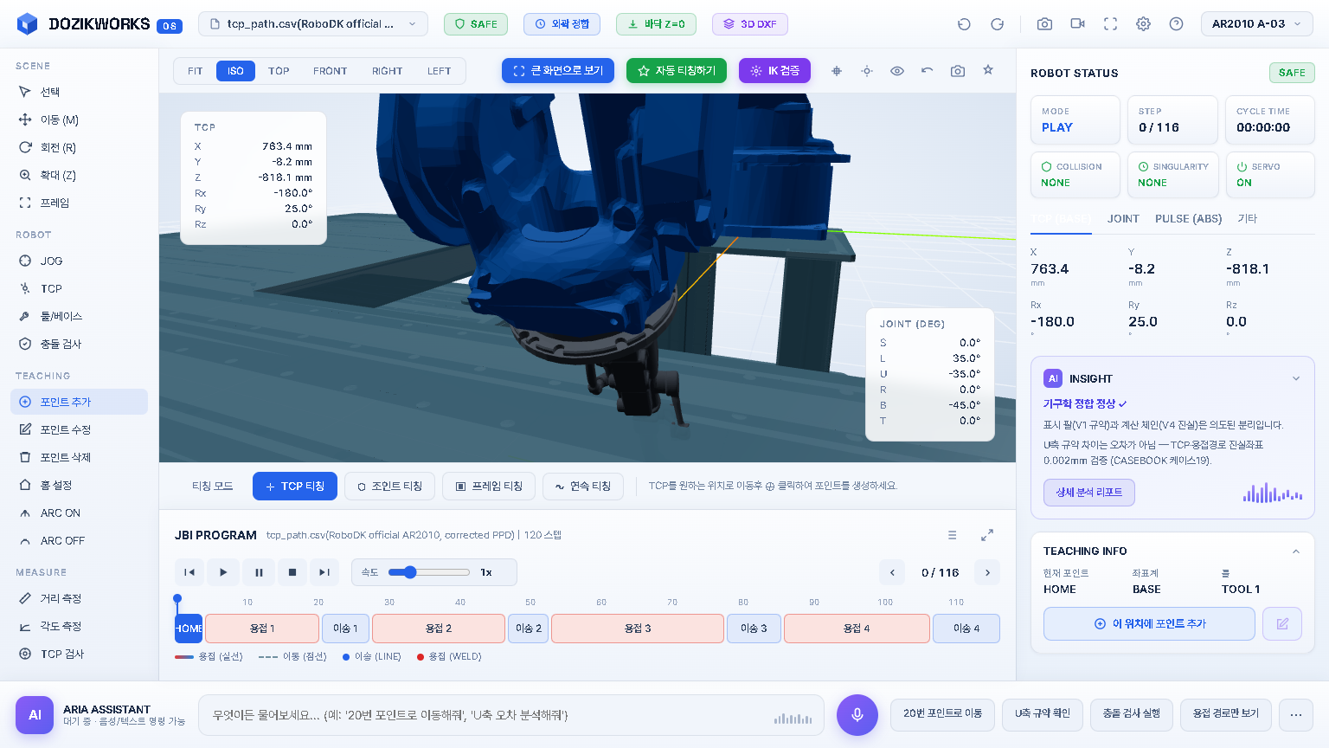1329x748 pixels.
Task: Switch teaching mode to 연속 티칭
Action: pos(583,487)
